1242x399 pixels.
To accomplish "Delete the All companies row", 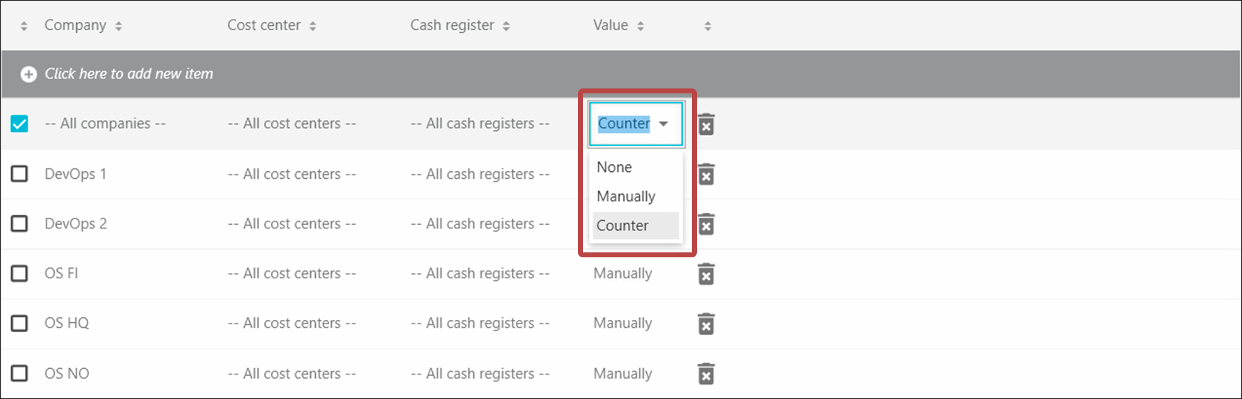I will pos(706,124).
